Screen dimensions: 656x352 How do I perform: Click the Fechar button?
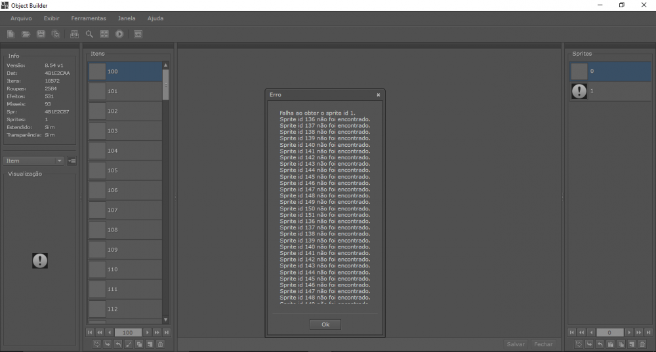click(543, 344)
